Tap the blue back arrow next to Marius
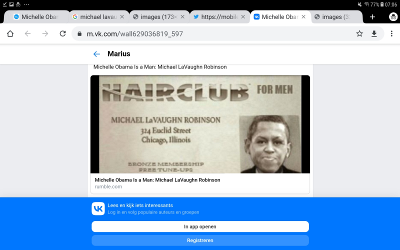The height and width of the screenshot is (250, 400). tap(96, 54)
